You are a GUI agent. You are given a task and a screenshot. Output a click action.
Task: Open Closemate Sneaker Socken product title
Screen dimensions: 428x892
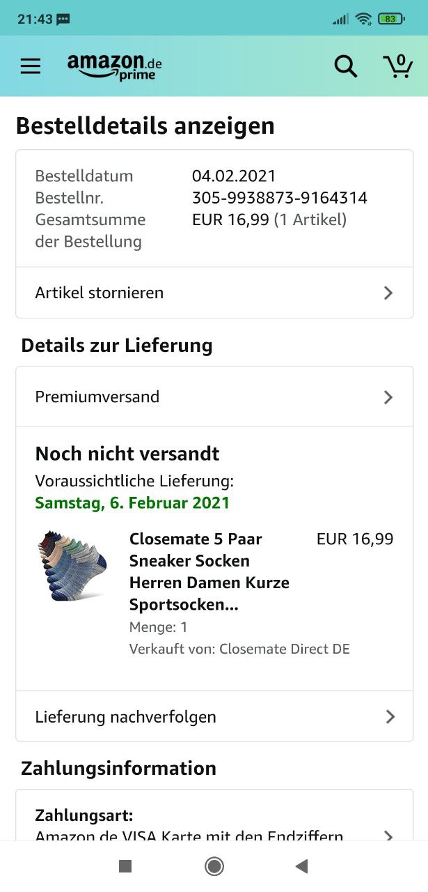[209, 571]
